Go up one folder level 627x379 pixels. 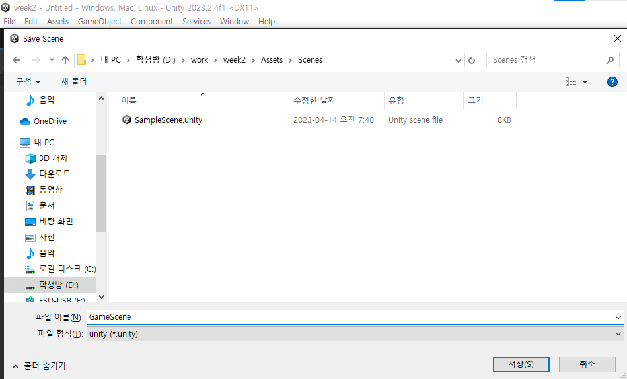click(65, 60)
